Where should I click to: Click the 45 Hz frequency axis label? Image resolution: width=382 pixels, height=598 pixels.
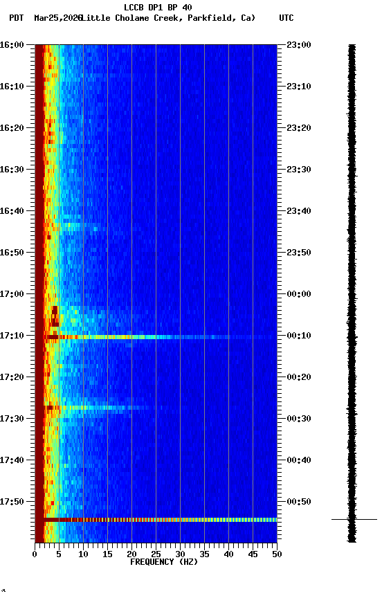253,554
